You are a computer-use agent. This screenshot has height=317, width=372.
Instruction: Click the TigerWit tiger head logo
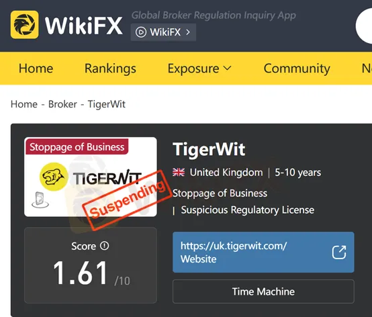(54, 177)
